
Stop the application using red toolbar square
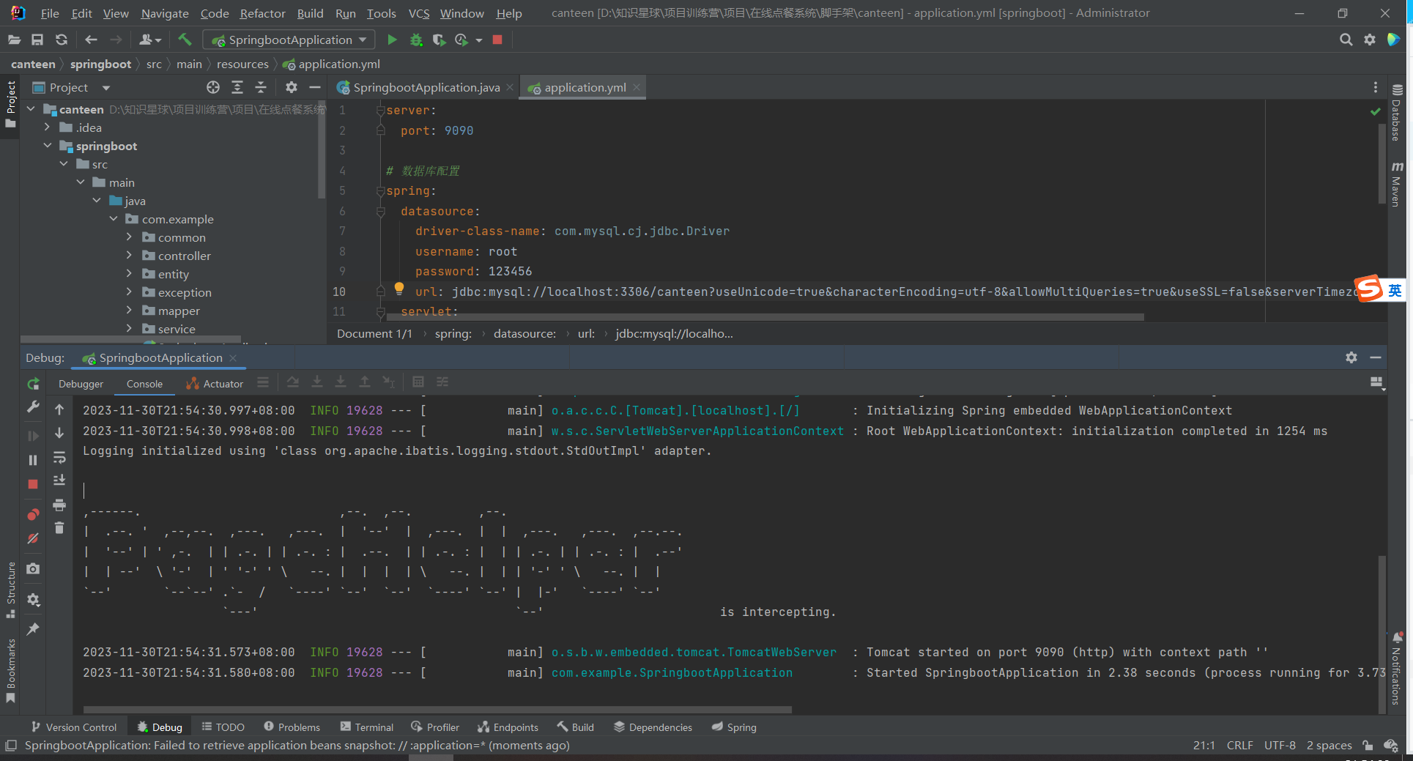(x=497, y=40)
